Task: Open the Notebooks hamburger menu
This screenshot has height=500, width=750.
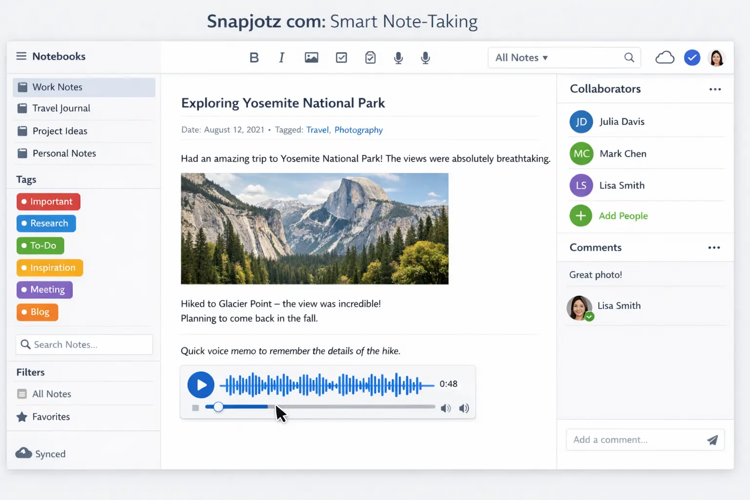Action: (x=21, y=56)
